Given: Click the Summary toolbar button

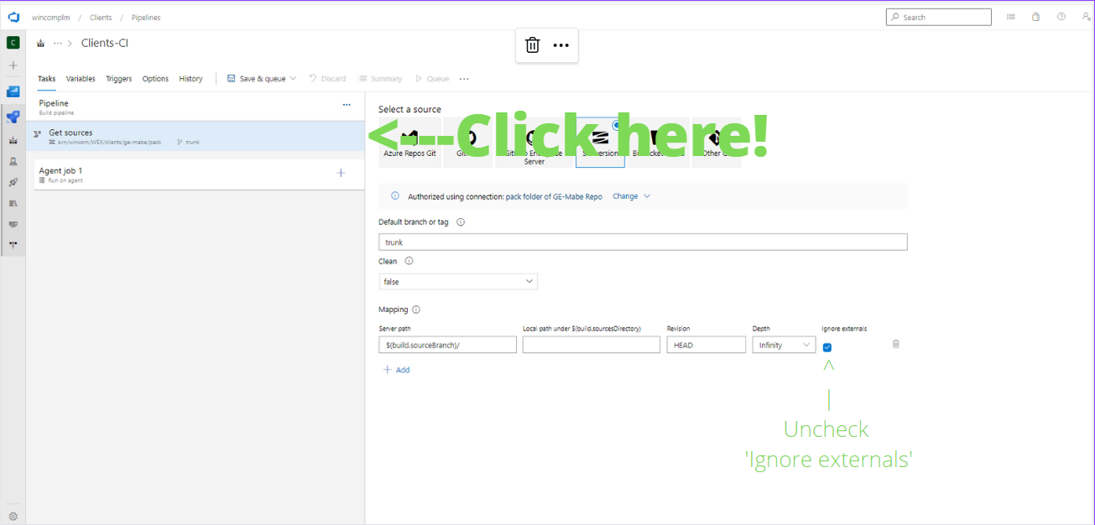Looking at the screenshot, I should pyautogui.click(x=381, y=79).
